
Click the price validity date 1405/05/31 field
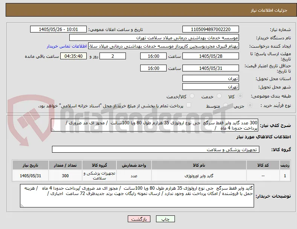211,68
